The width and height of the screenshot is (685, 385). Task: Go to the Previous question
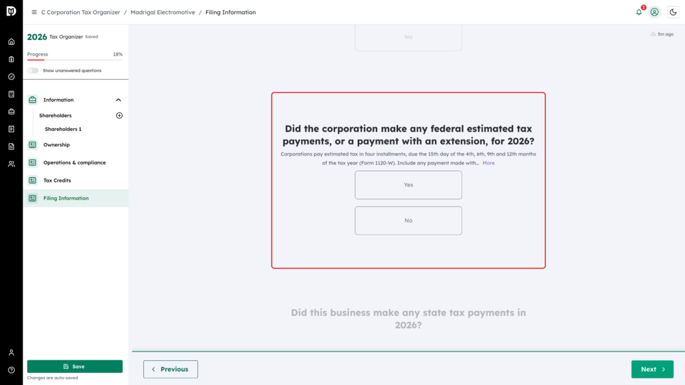(171, 369)
